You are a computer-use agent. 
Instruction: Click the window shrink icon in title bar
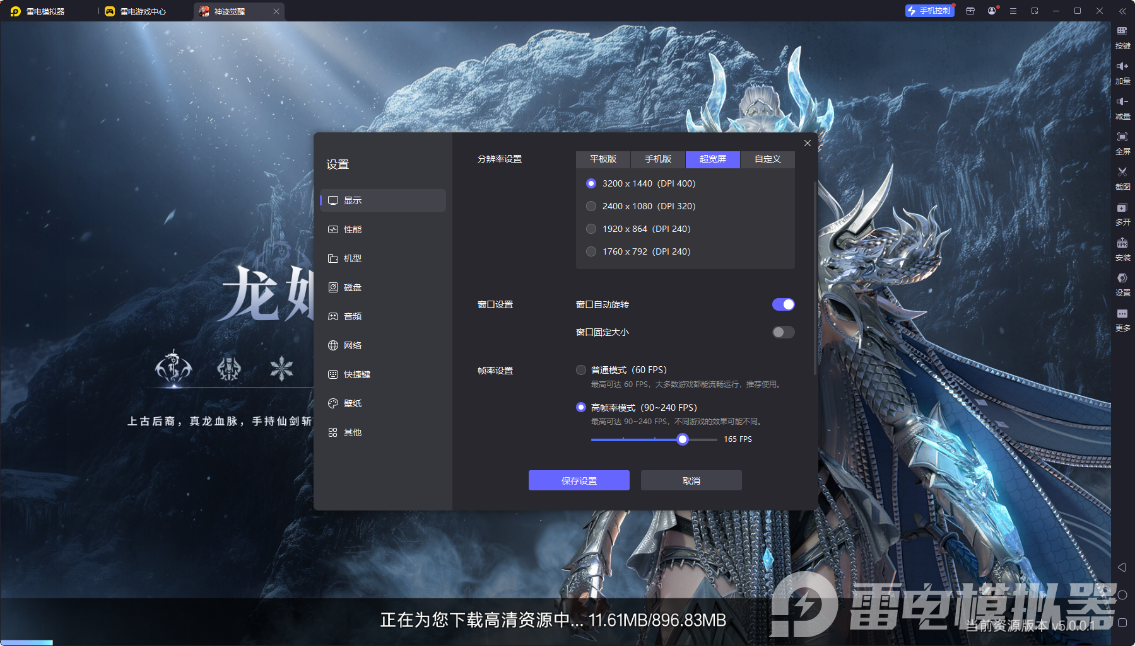coord(1035,11)
